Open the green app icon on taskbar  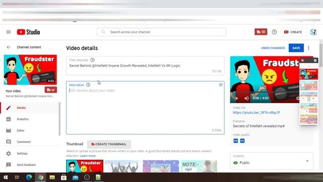[98, 177]
